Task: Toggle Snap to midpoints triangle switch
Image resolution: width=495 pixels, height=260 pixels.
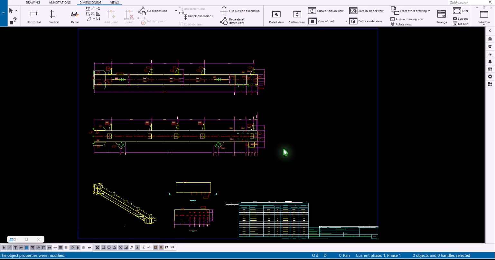Action: [x=115, y=247]
